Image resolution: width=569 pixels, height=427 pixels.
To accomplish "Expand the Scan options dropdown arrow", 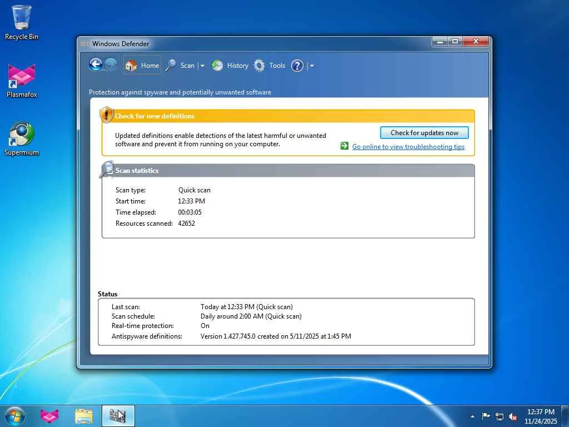I will [202, 66].
